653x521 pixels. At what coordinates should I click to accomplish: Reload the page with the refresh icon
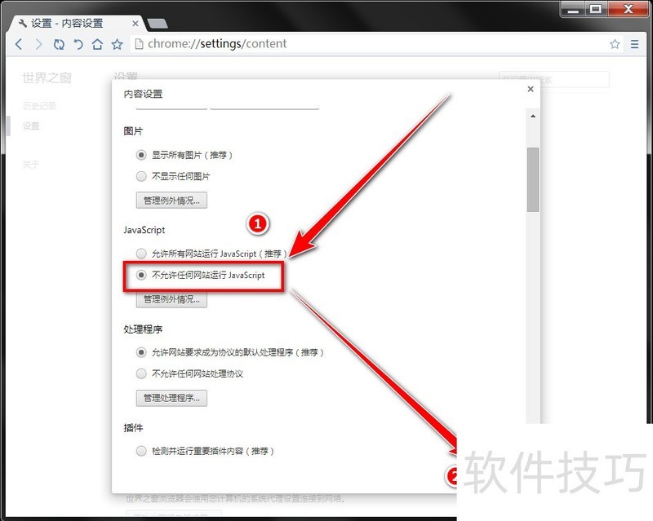click(59, 44)
